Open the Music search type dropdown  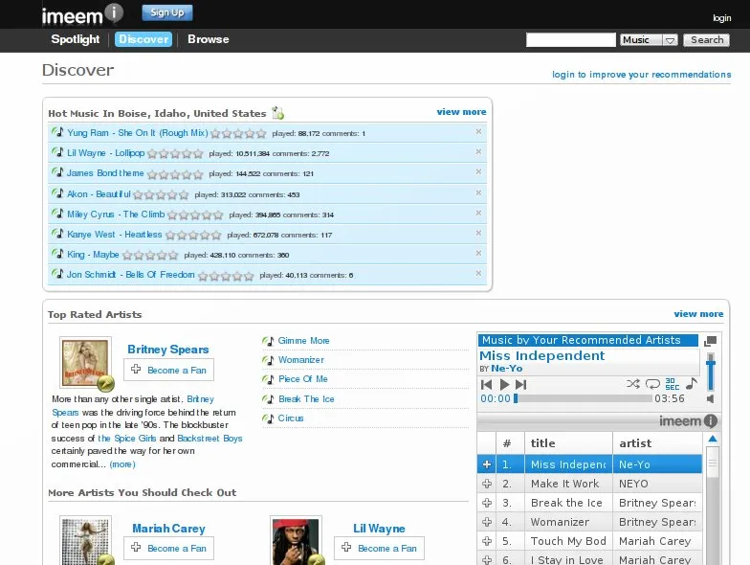(649, 40)
